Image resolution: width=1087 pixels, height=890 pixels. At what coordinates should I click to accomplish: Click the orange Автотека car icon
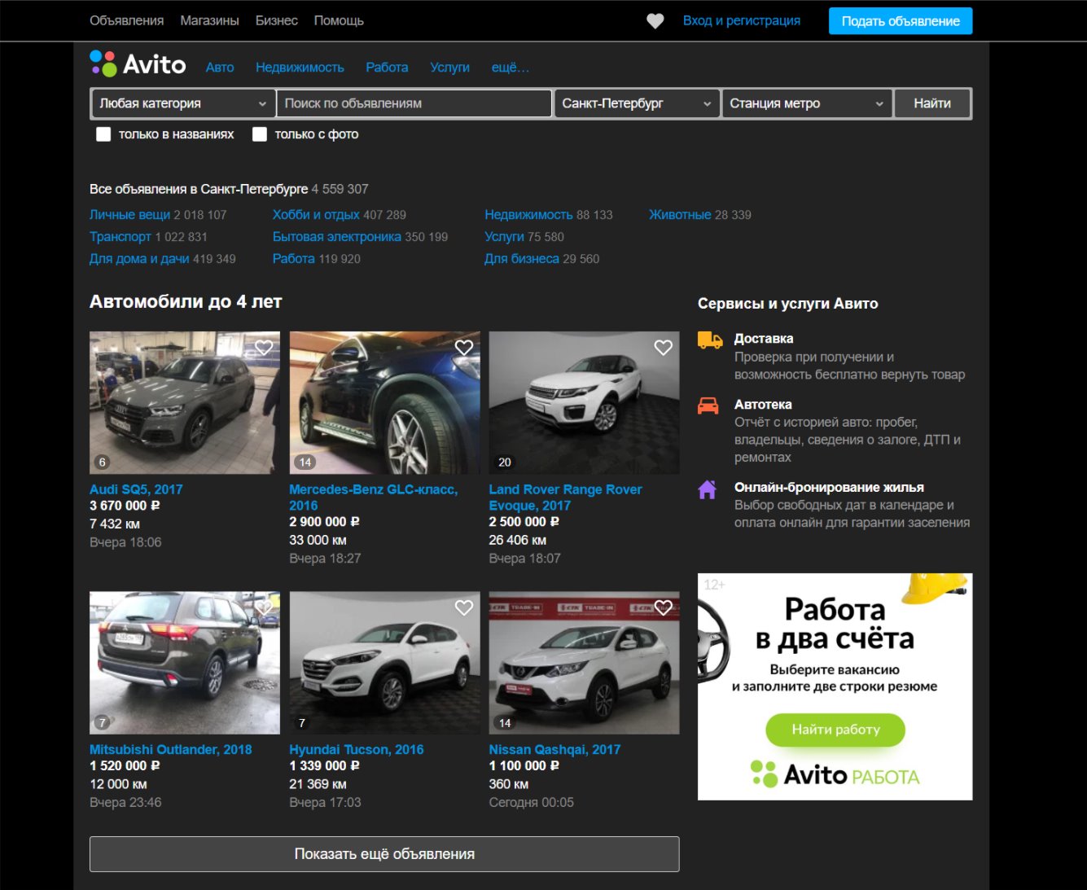point(708,404)
